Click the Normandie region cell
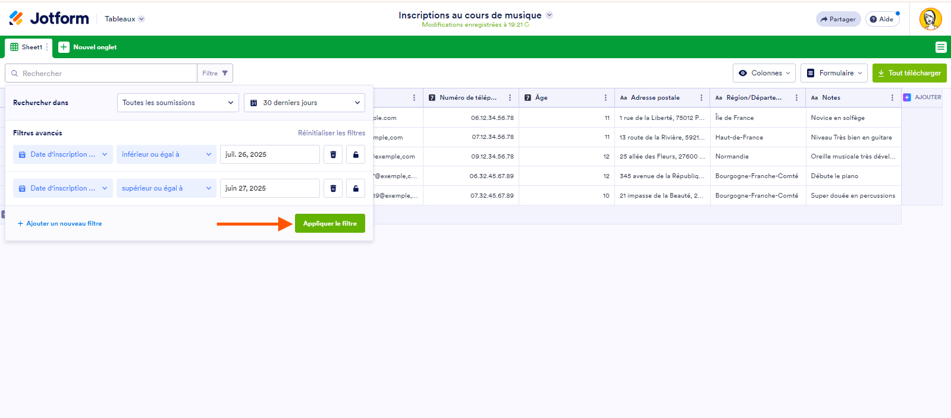This screenshot has width=951, height=418. 758,157
